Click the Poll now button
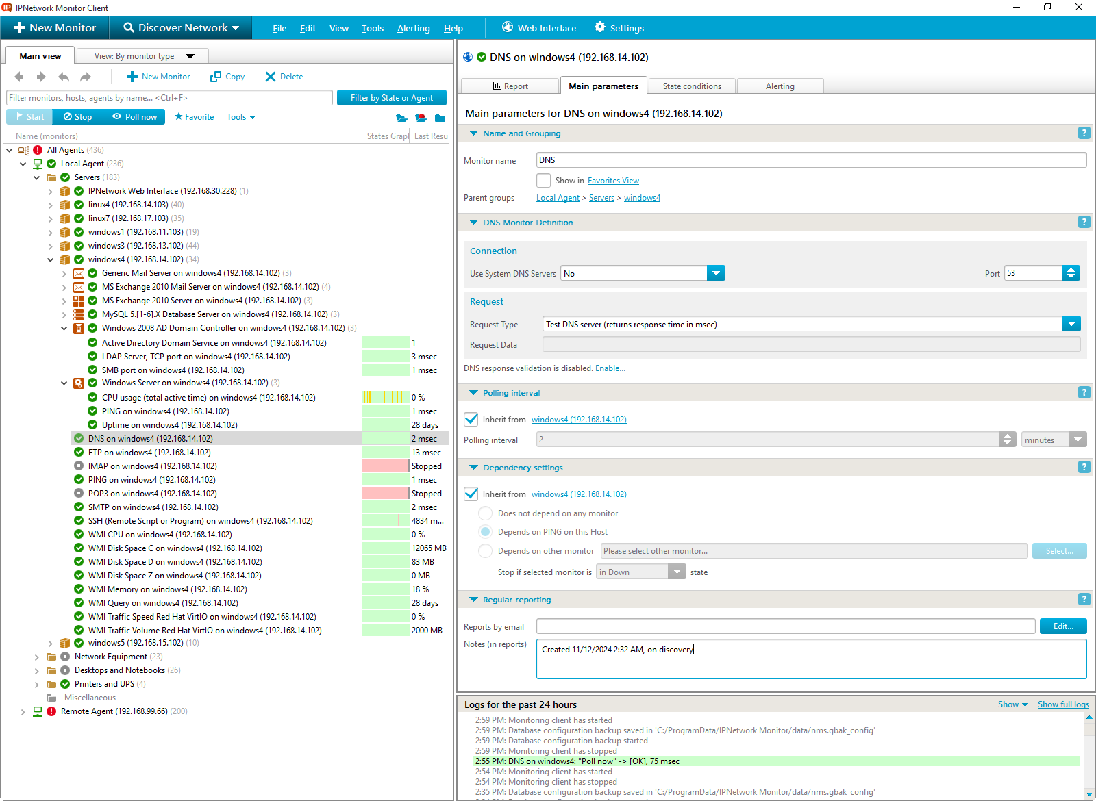The height and width of the screenshot is (801, 1096). pyautogui.click(x=134, y=117)
